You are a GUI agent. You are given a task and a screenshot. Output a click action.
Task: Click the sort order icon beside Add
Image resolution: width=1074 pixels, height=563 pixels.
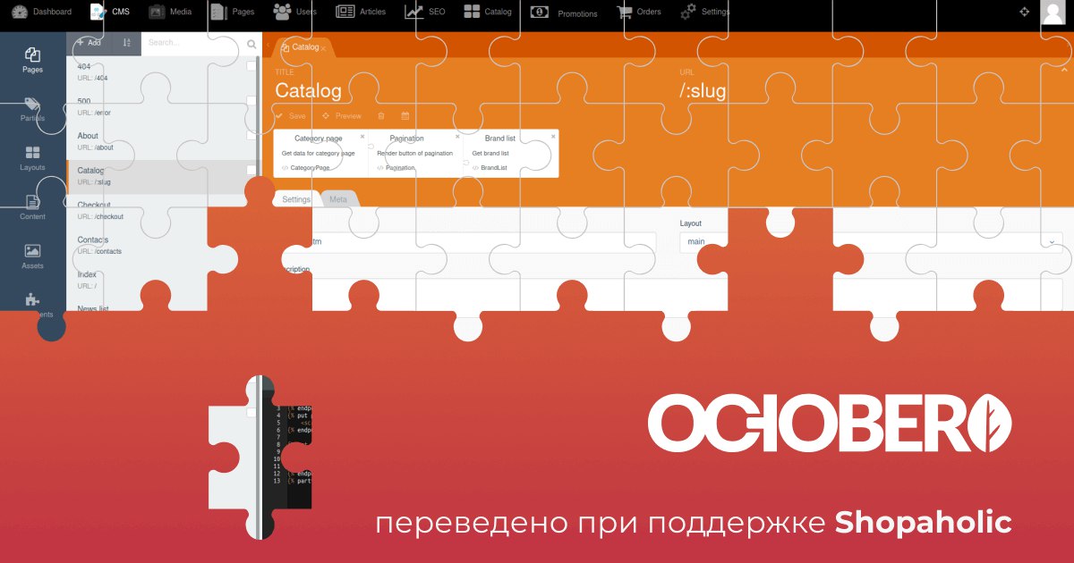(126, 42)
